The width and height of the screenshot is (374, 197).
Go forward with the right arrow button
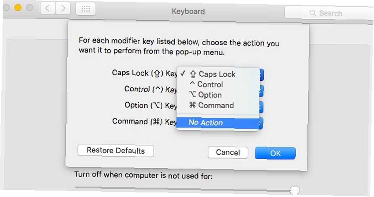[63, 8]
